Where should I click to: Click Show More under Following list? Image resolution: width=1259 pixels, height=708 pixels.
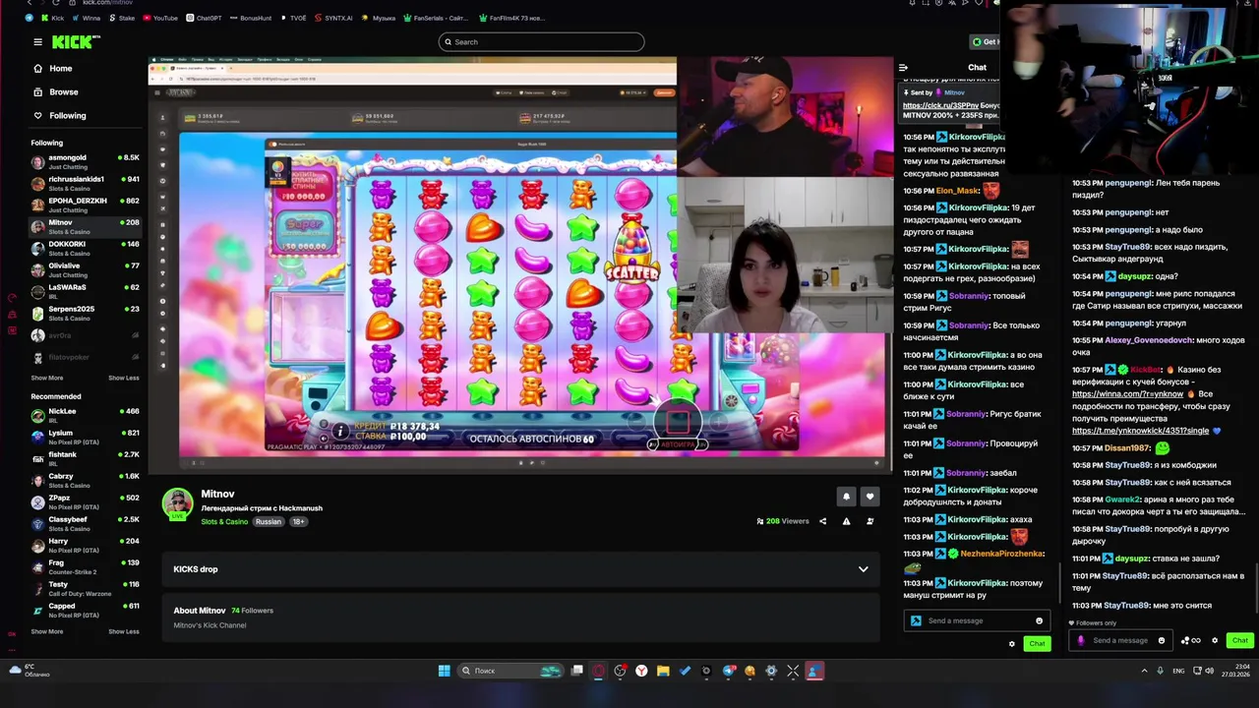pyautogui.click(x=47, y=378)
